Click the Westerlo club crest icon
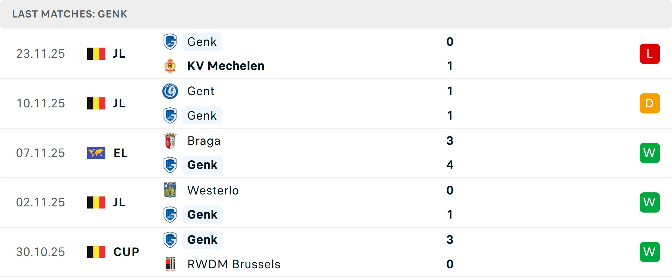This screenshot has width=672, height=277. [170, 190]
